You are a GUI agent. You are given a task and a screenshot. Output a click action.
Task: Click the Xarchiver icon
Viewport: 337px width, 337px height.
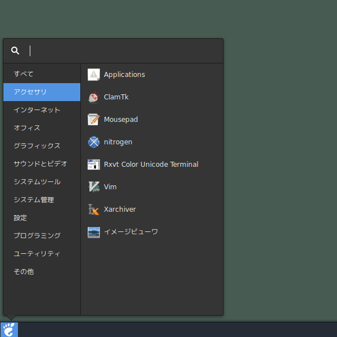(x=94, y=210)
